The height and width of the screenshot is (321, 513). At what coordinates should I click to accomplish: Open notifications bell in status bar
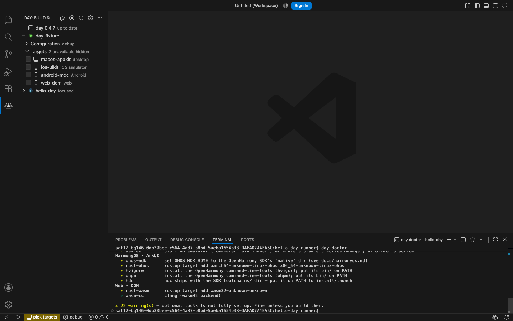pyautogui.click(x=507, y=317)
